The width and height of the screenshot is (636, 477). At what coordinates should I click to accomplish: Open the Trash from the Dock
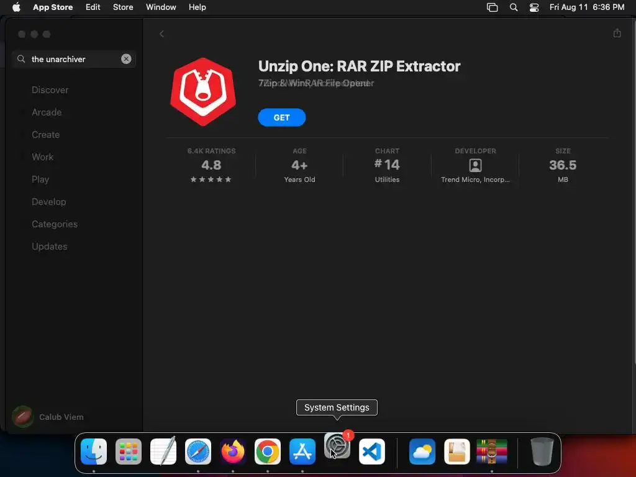coord(542,452)
